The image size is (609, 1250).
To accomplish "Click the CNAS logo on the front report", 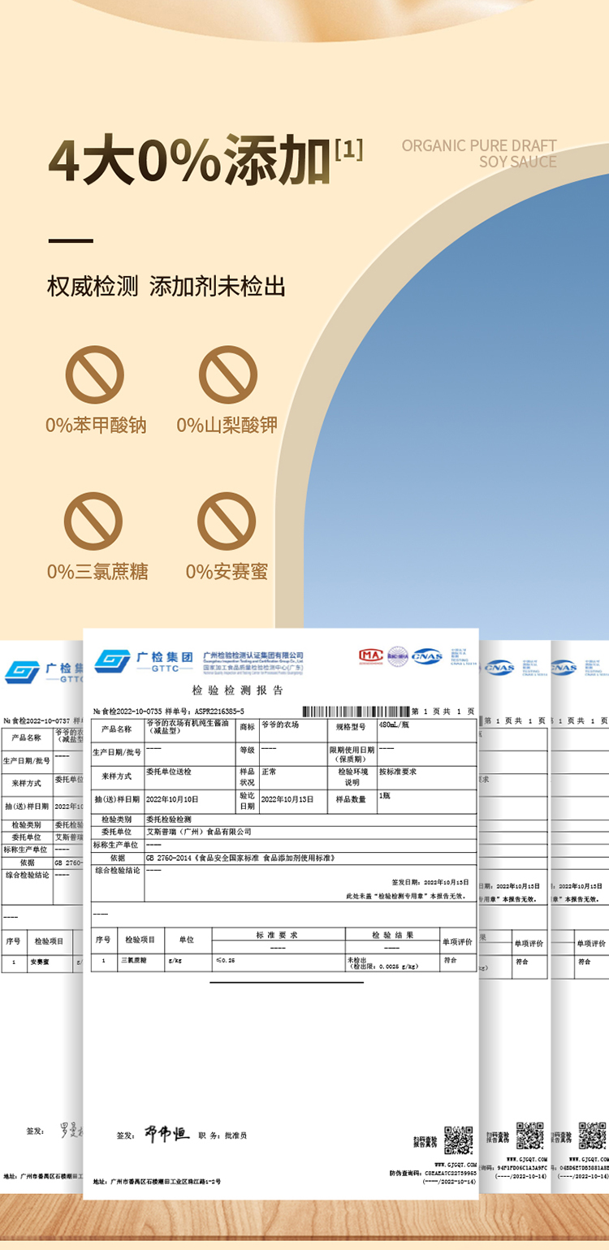I will [427, 656].
